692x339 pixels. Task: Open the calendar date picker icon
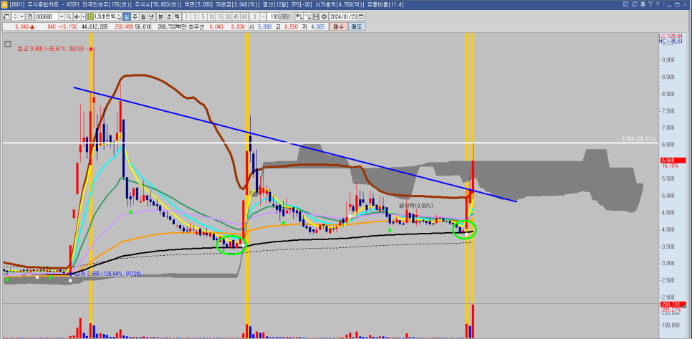pos(362,16)
